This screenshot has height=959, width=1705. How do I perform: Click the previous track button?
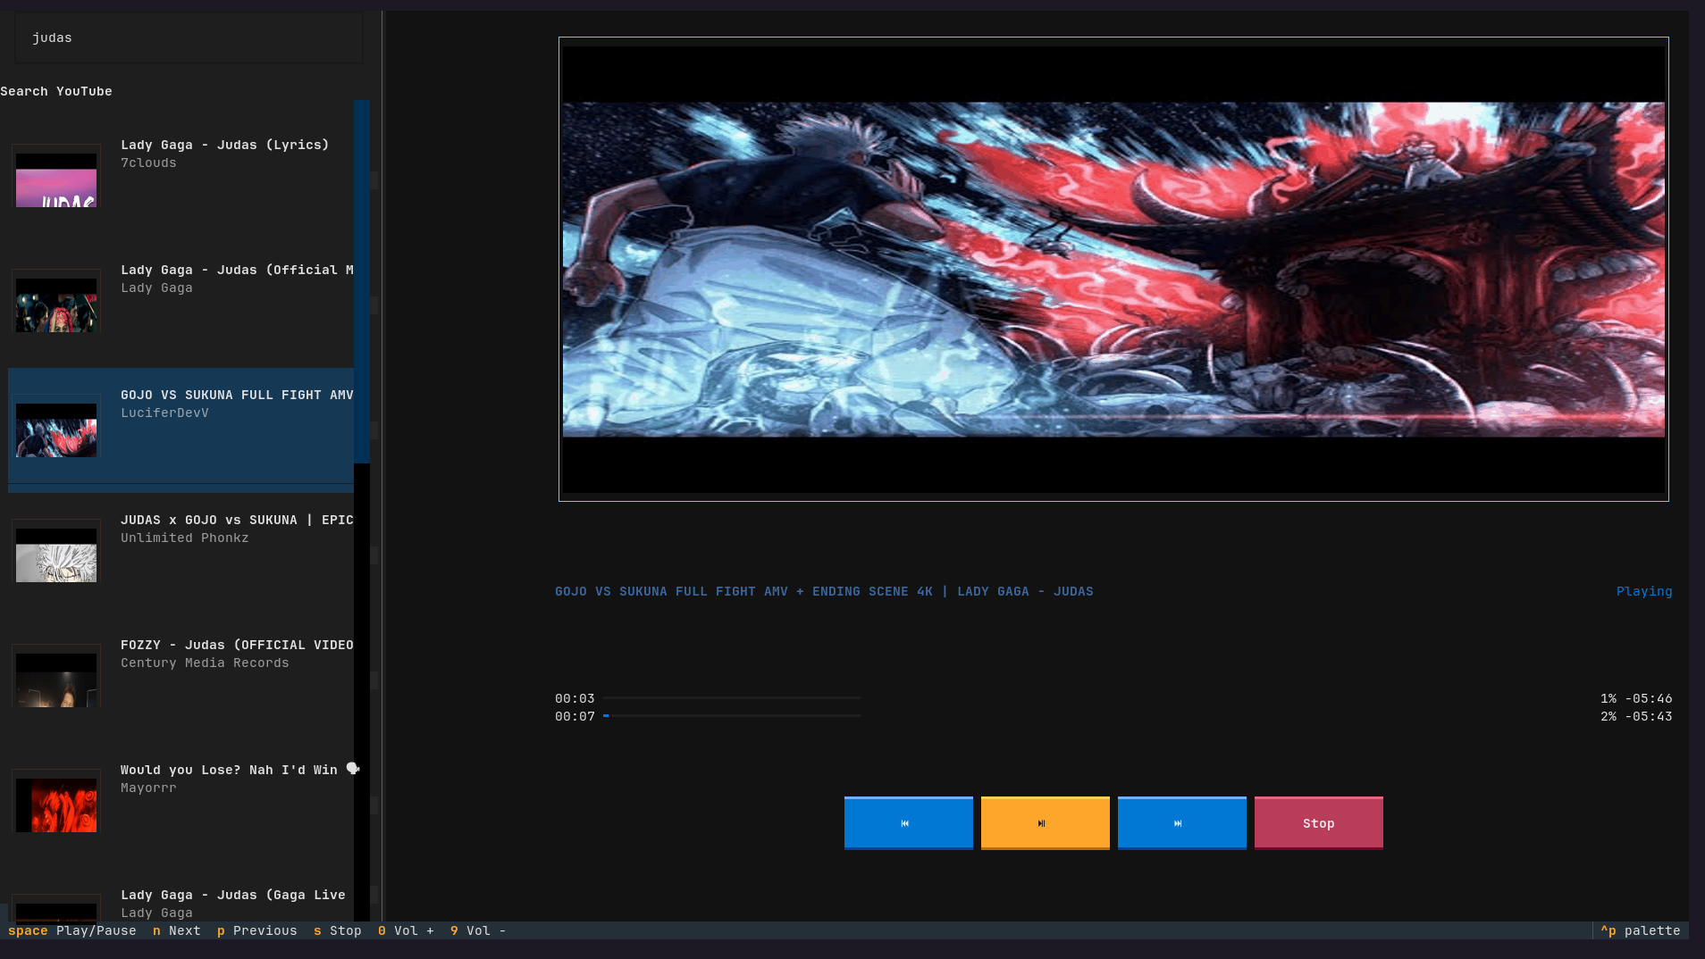[x=908, y=822]
